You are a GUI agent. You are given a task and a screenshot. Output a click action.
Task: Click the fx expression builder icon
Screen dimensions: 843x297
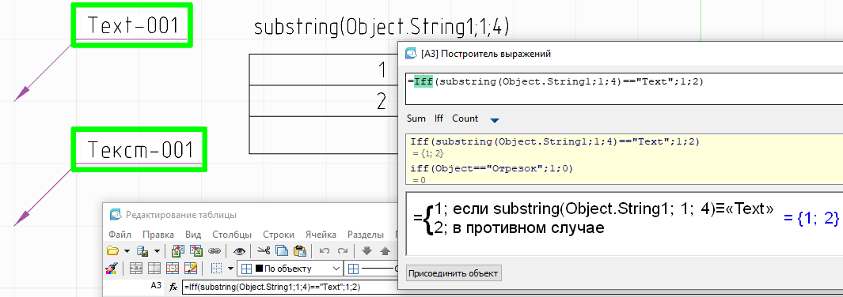click(173, 287)
